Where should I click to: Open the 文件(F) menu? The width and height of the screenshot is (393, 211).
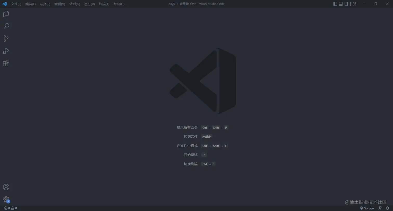[x=16, y=4]
